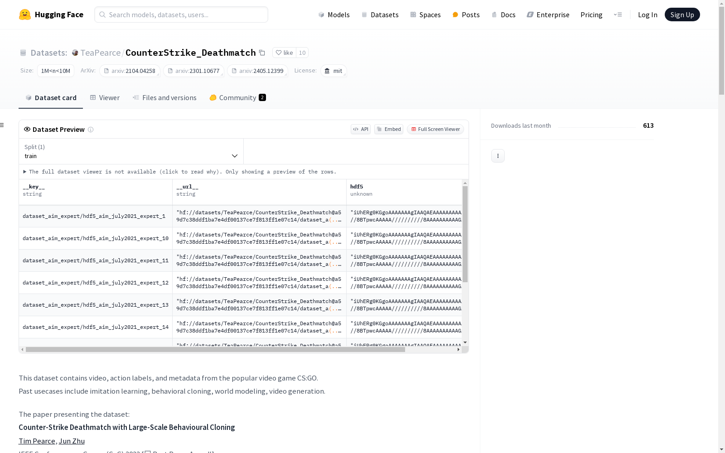Open Posts in top navigation
The height and width of the screenshot is (453, 725).
tap(466, 14)
